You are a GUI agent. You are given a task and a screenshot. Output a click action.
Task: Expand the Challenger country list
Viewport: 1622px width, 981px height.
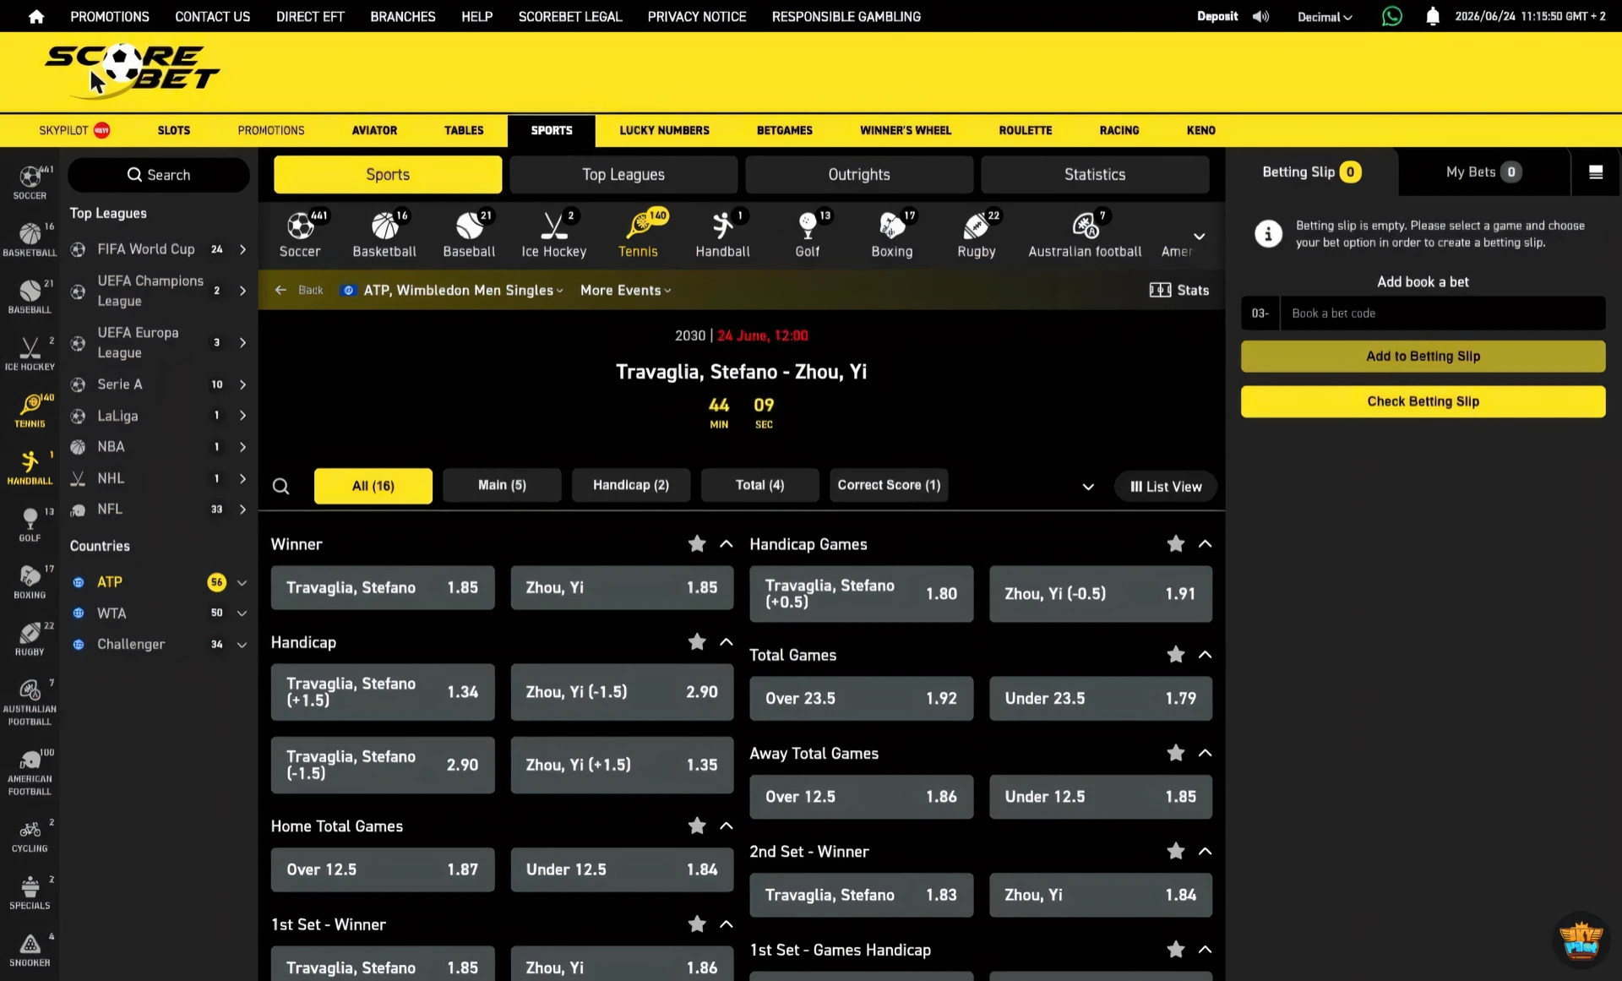pyautogui.click(x=242, y=644)
